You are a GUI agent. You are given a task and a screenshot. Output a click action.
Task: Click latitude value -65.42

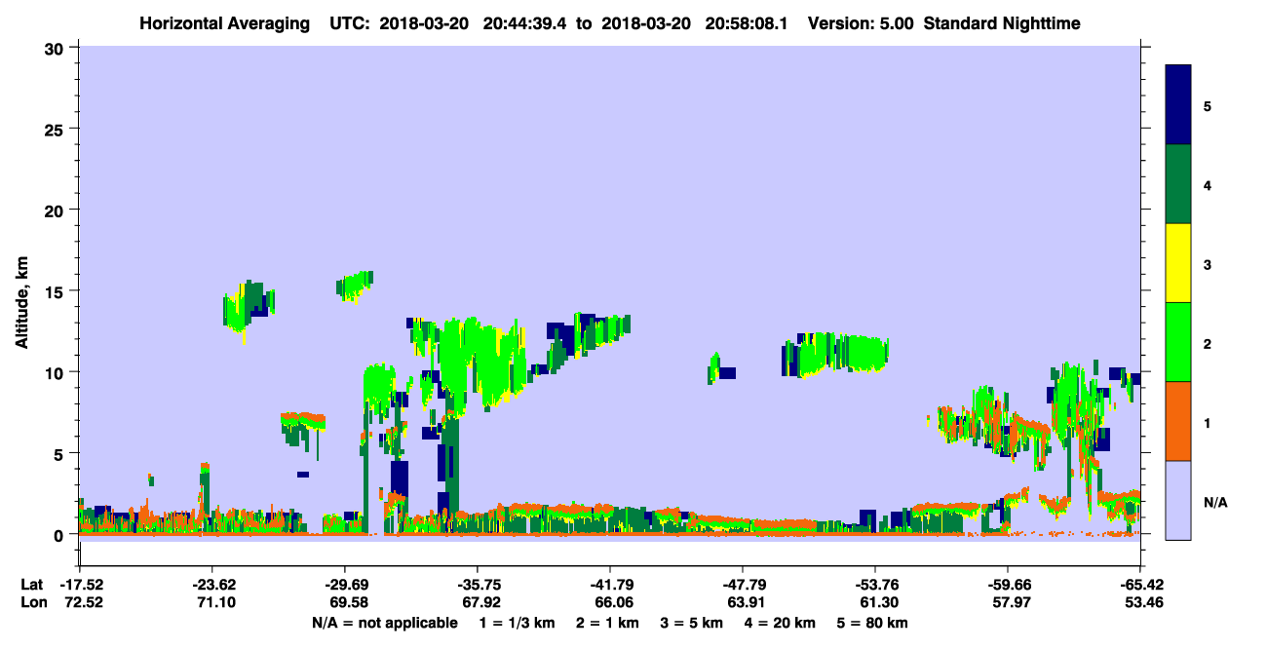click(1140, 585)
